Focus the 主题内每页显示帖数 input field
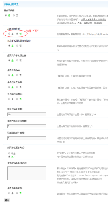The height and width of the screenshot is (205, 108). coord(26,126)
